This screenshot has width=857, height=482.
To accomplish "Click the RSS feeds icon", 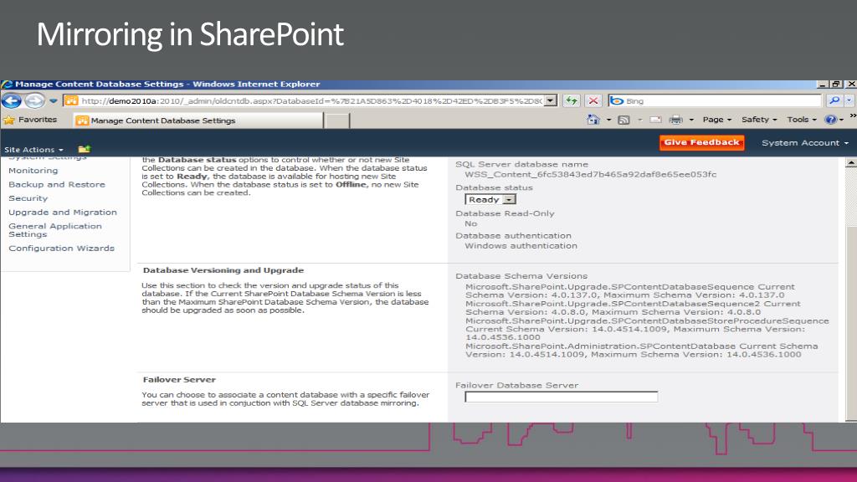I will (x=624, y=120).
